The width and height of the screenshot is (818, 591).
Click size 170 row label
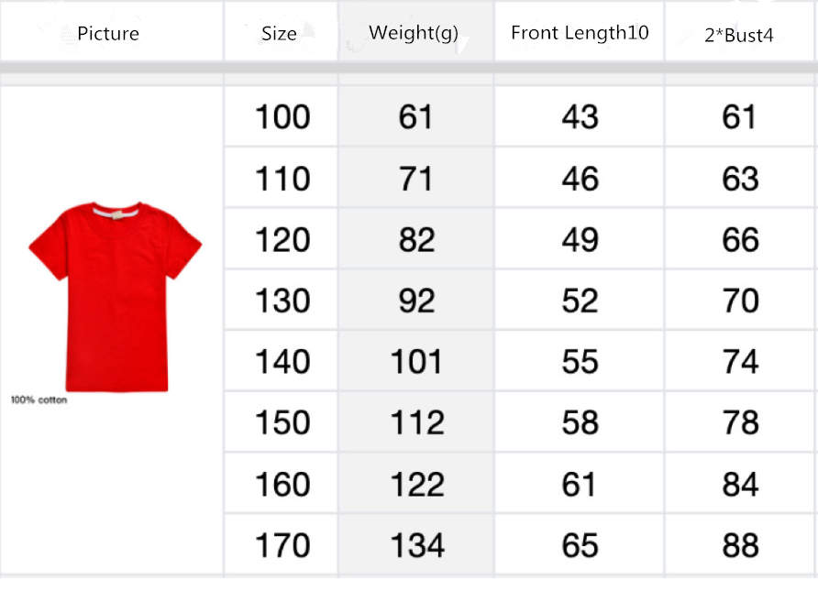282,545
